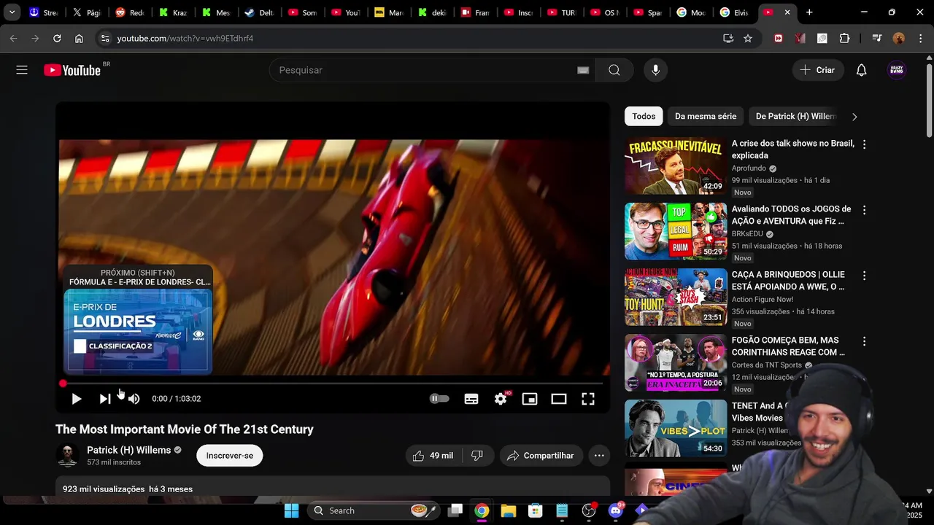Screen dimensions: 934x525
Task: Open Avaliando TODOS os JOGOS thumbnail
Action: coord(676,231)
